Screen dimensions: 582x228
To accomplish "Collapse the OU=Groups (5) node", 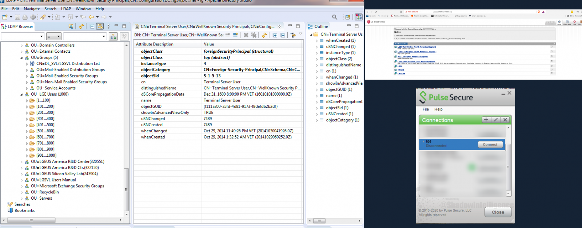I will [21, 57].
